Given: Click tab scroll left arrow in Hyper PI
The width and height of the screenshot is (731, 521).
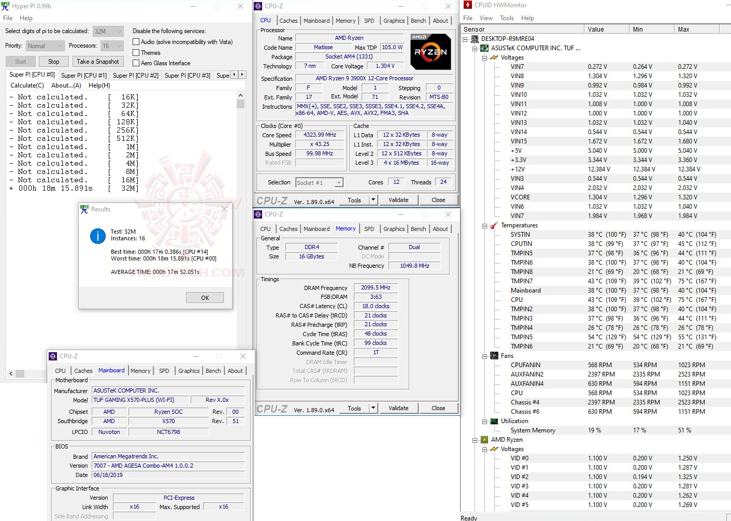Looking at the screenshot, I should pyautogui.click(x=234, y=75).
